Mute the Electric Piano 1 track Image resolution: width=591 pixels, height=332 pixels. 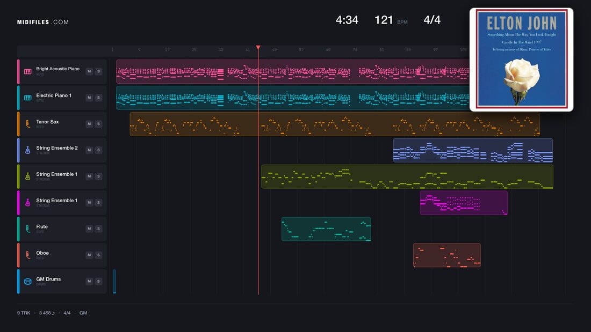coord(89,98)
